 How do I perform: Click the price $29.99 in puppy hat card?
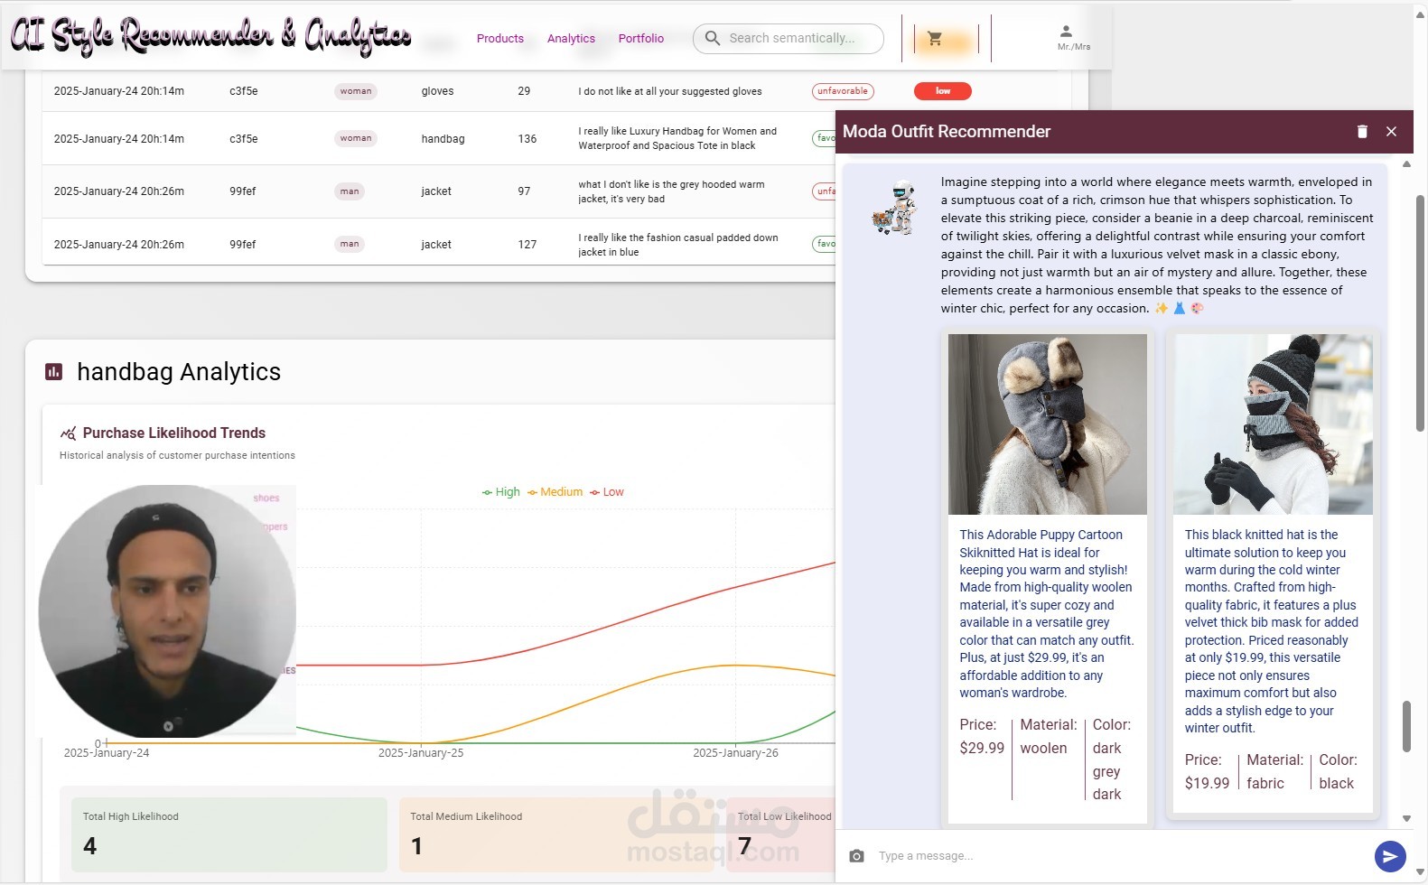(982, 748)
